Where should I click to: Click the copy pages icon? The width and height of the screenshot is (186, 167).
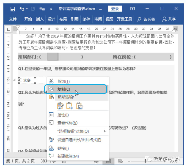point(51,89)
